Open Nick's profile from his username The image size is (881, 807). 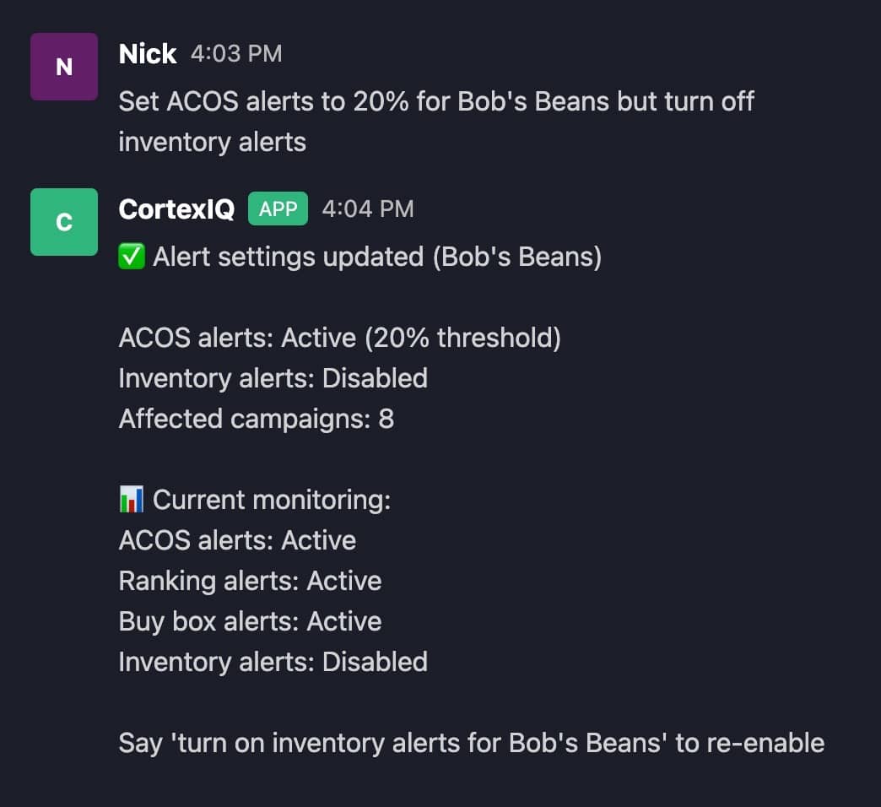(x=148, y=54)
